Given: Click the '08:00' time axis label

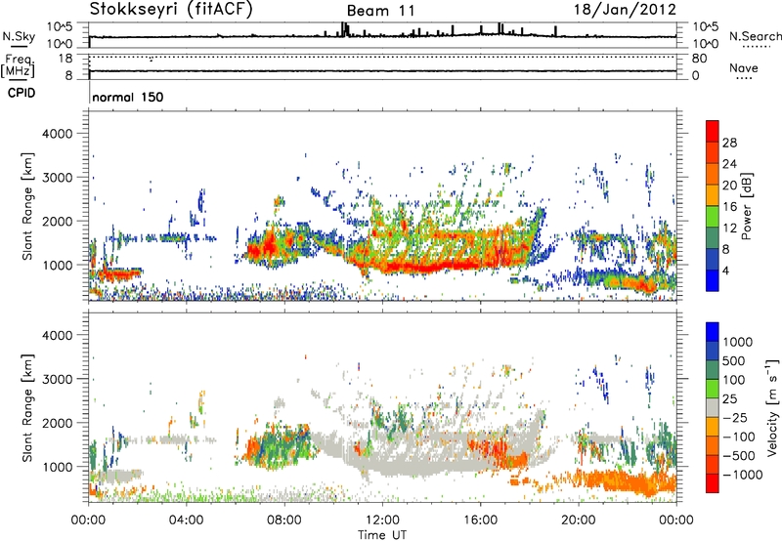Looking at the screenshot, I should [x=284, y=520].
